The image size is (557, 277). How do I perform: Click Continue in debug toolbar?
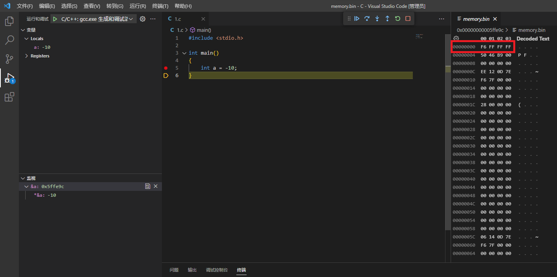coord(357,18)
